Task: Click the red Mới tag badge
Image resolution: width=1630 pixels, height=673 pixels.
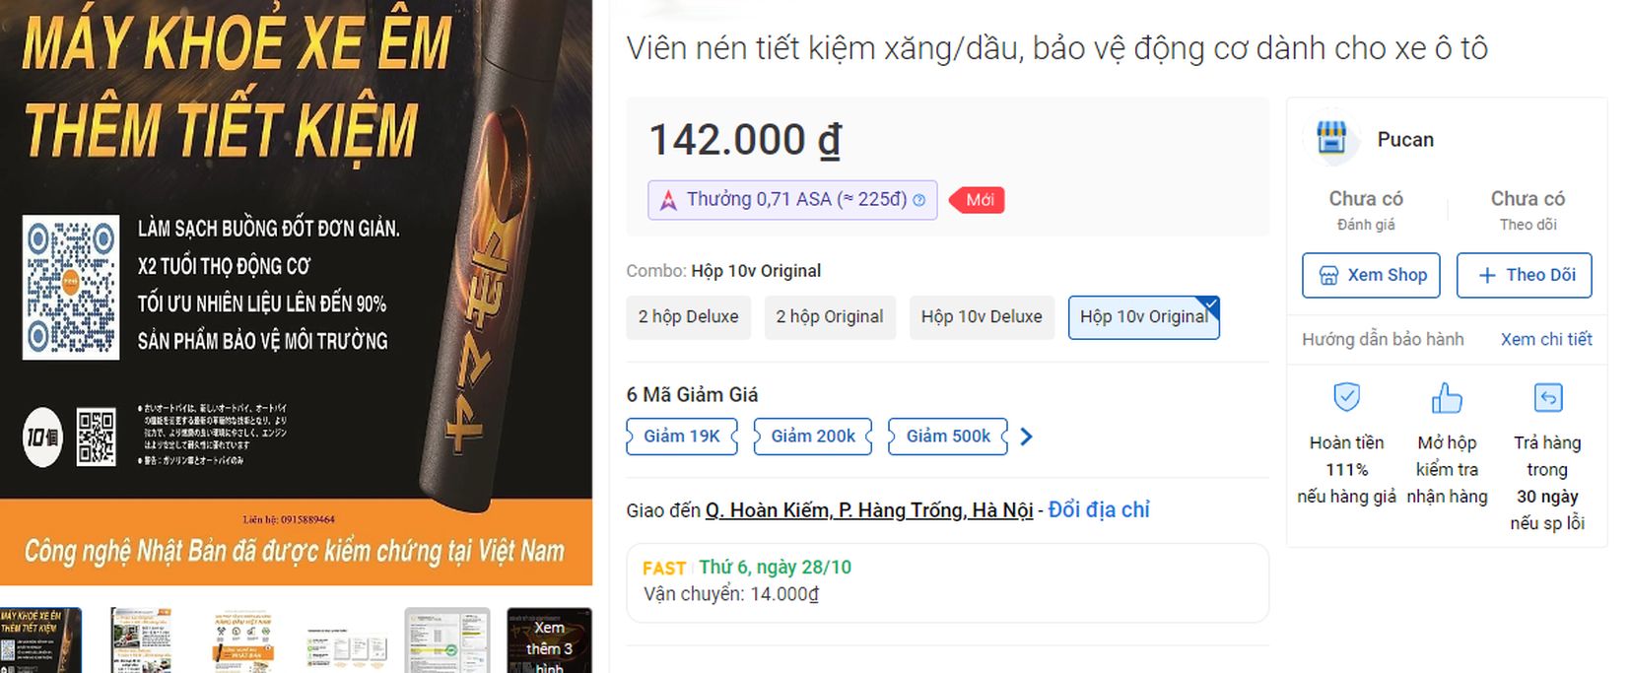Action: tap(977, 200)
